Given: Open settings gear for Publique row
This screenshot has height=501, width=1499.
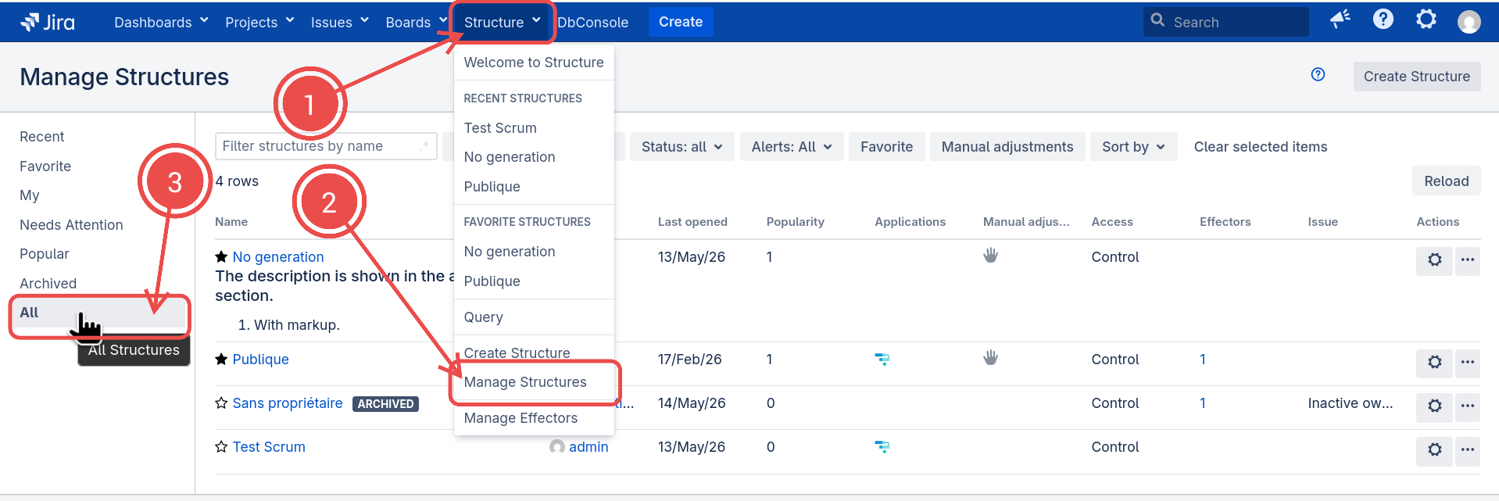Looking at the screenshot, I should (1435, 363).
